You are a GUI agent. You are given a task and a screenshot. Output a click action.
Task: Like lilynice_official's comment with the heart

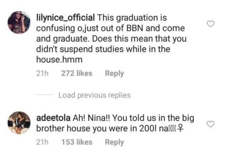pyautogui.click(x=211, y=25)
